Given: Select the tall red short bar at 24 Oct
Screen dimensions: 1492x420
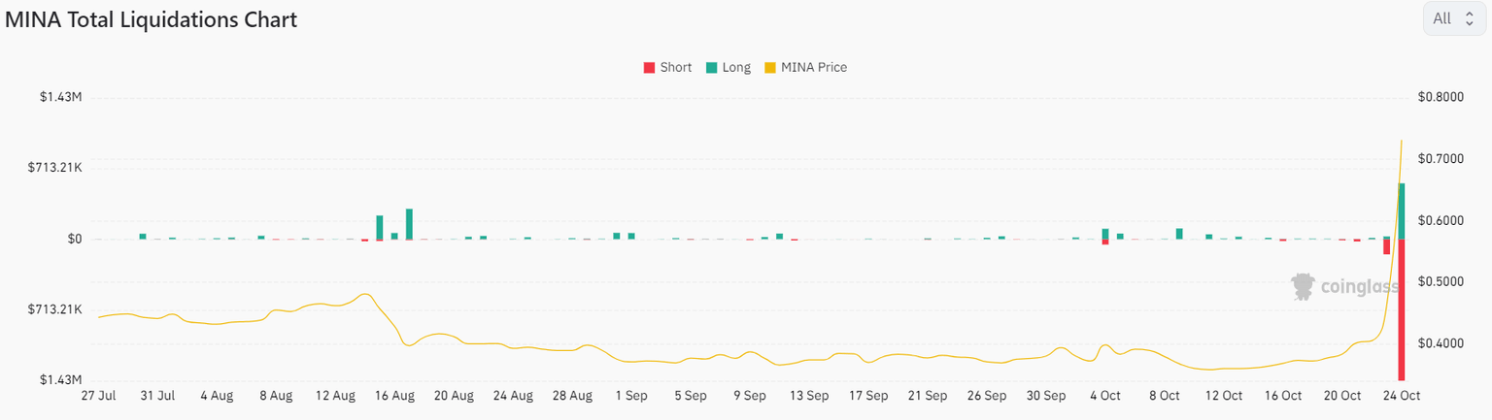Looking at the screenshot, I should tap(1402, 310).
